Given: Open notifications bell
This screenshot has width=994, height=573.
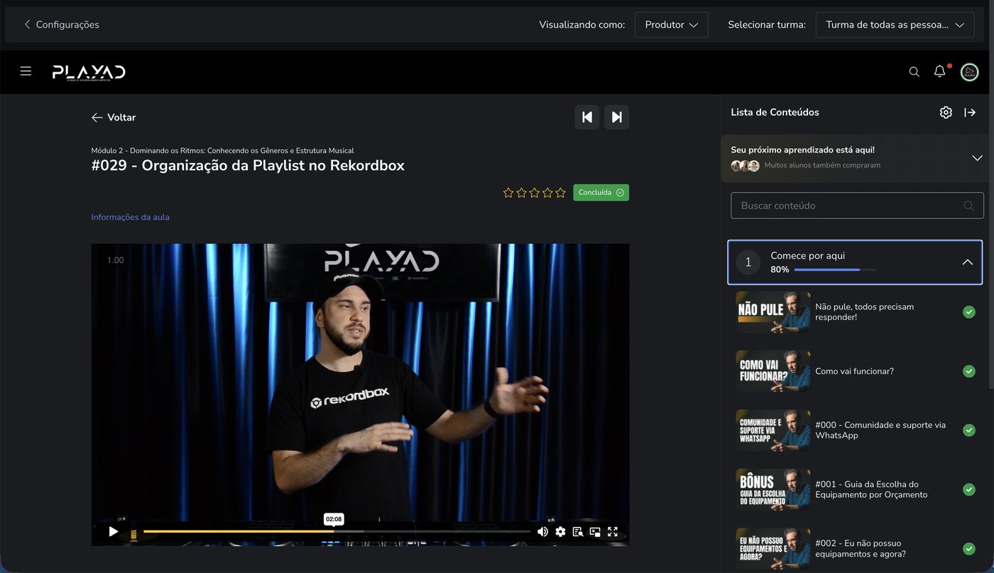Looking at the screenshot, I should coord(940,71).
